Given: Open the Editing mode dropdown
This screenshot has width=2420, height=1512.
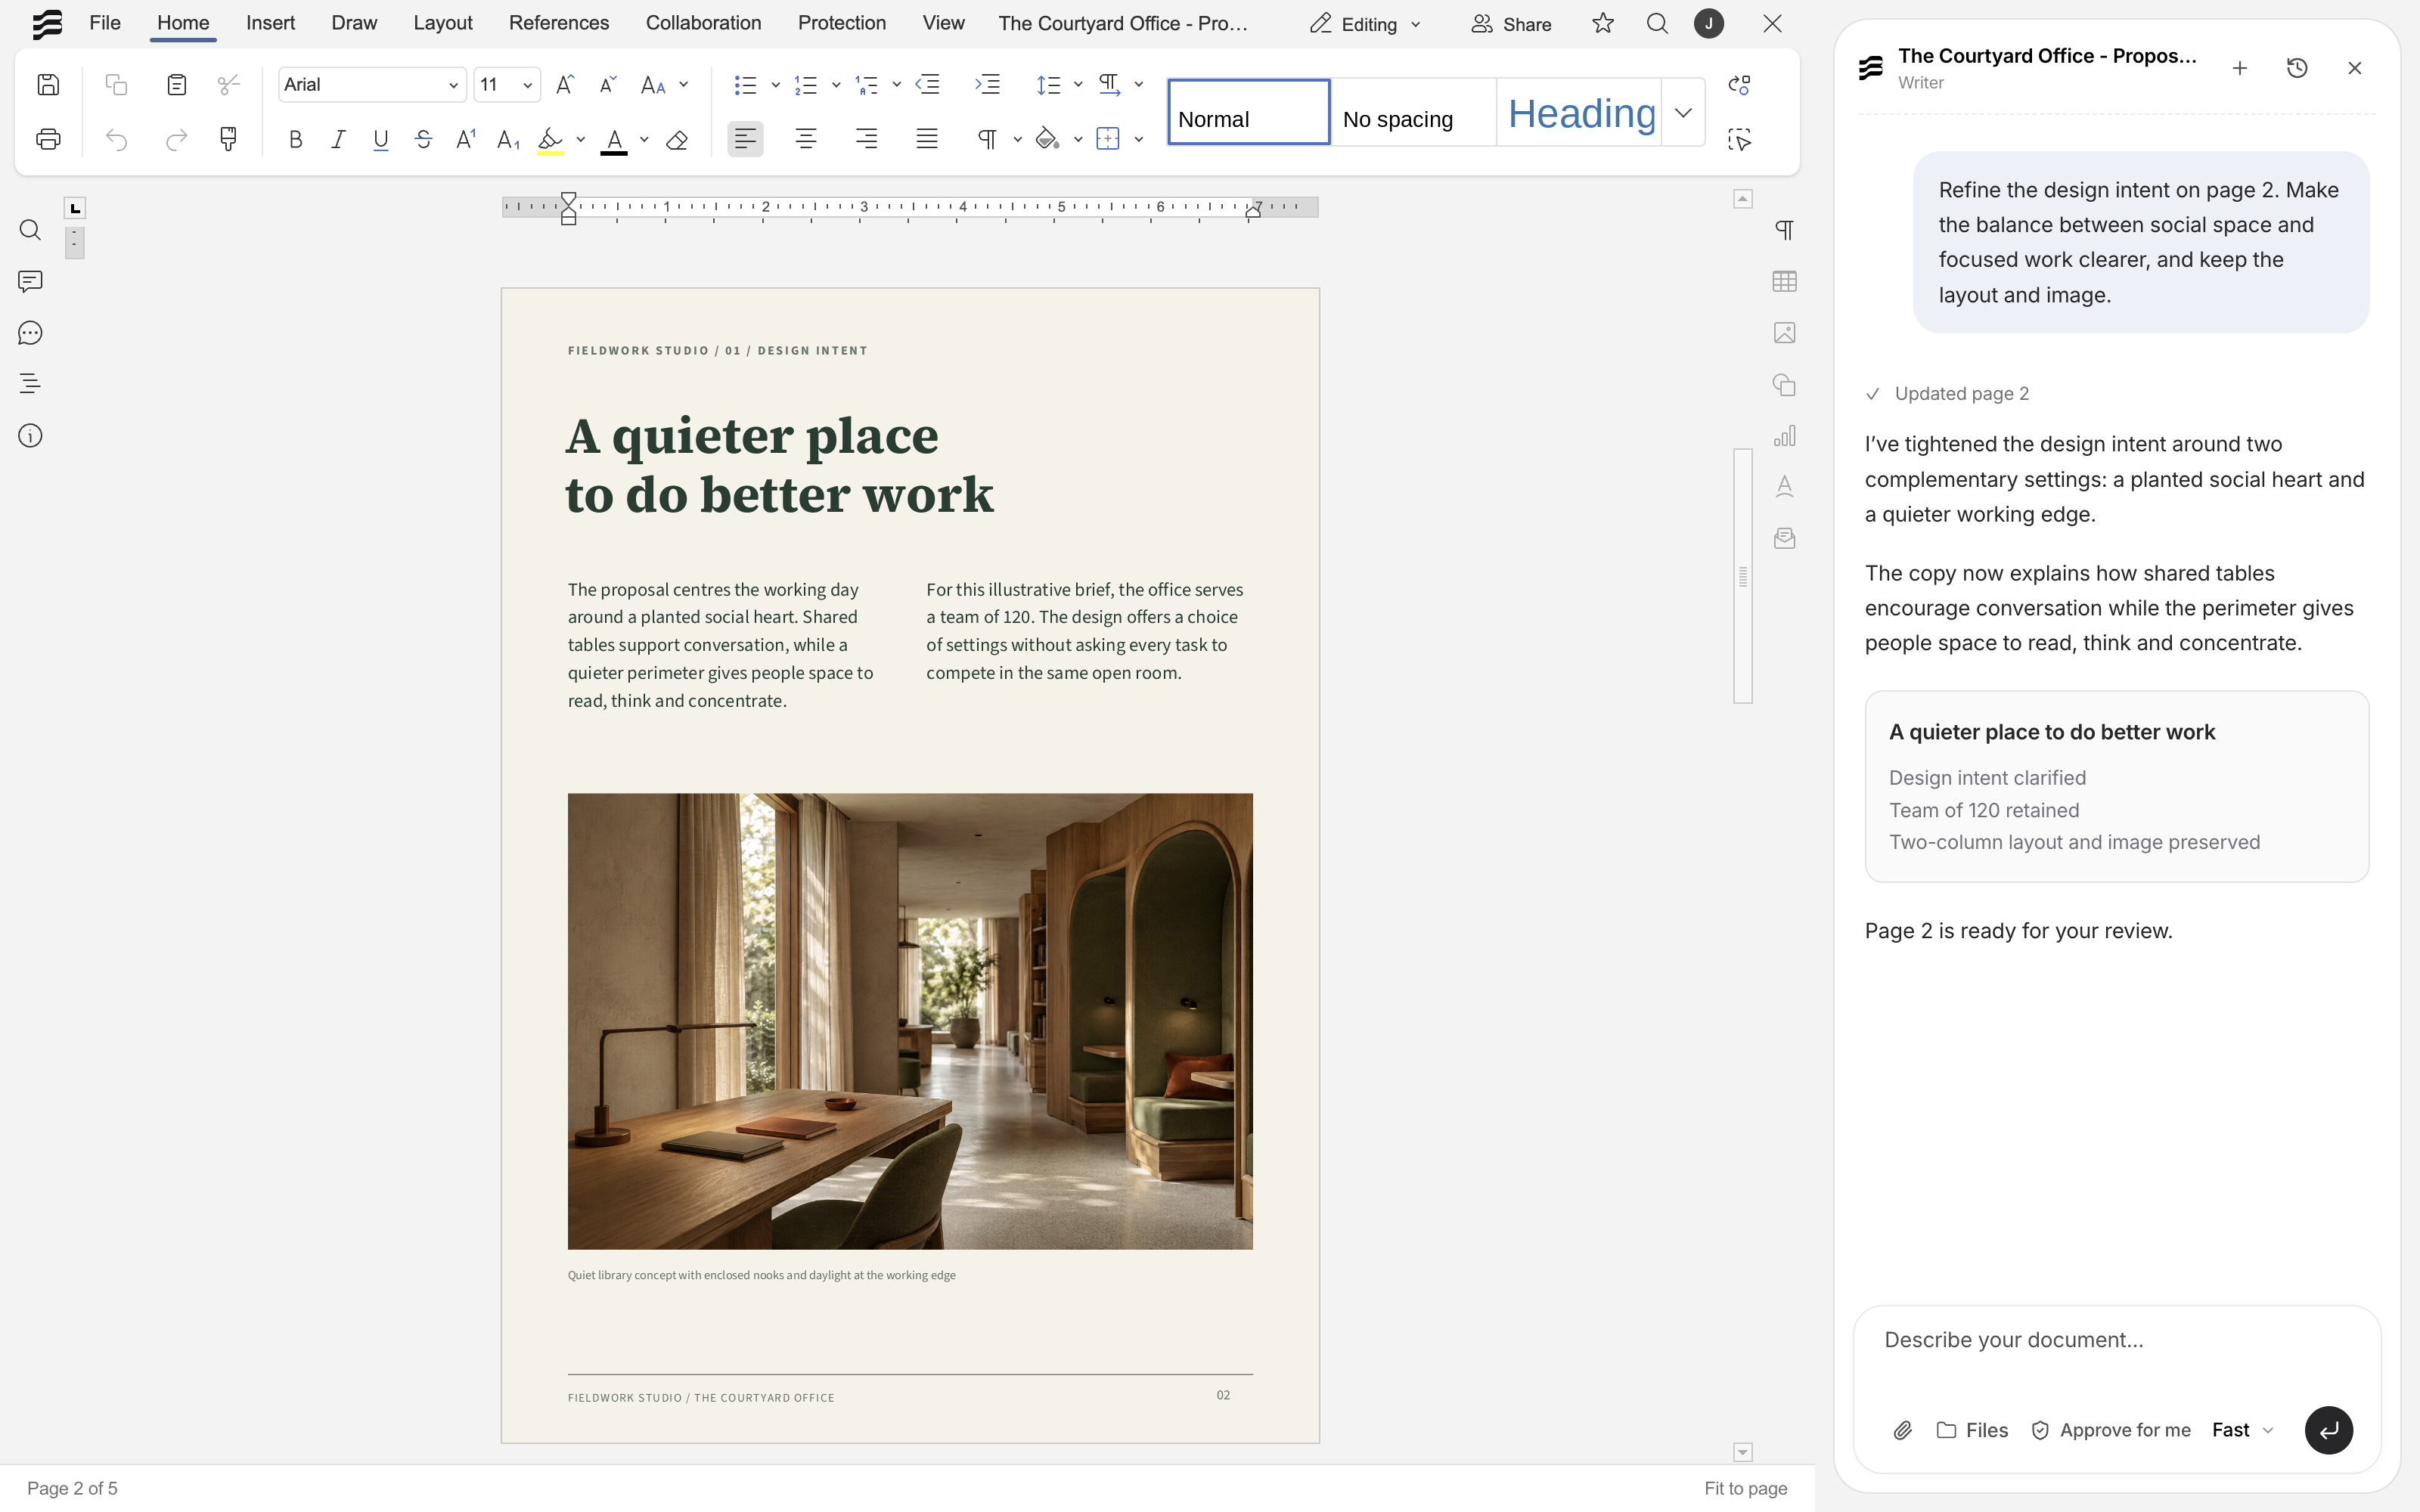Looking at the screenshot, I should coord(1366,24).
